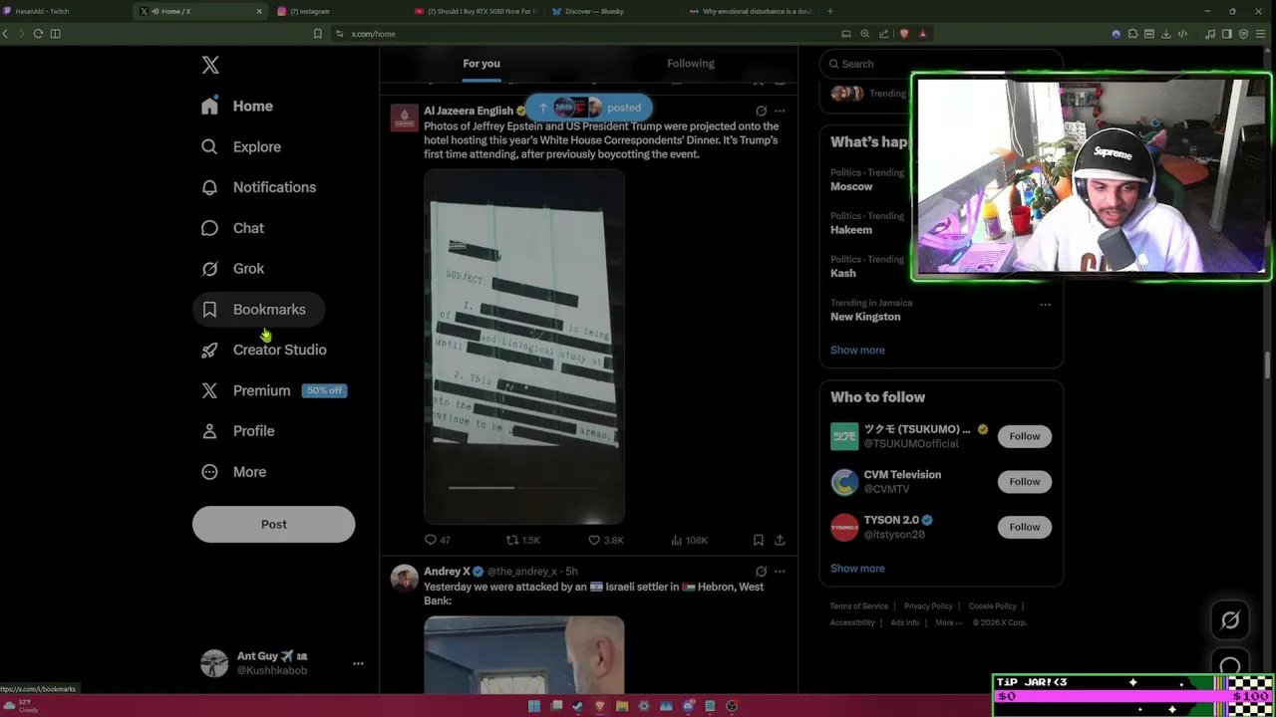Show more accounts to follow

point(857,569)
